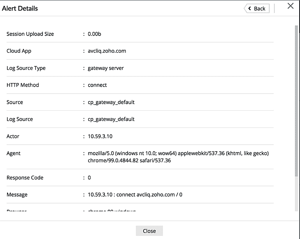This screenshot has width=300, height=239.
Task: Click the Actor IP address 10.59.3.10
Action: [100, 136]
